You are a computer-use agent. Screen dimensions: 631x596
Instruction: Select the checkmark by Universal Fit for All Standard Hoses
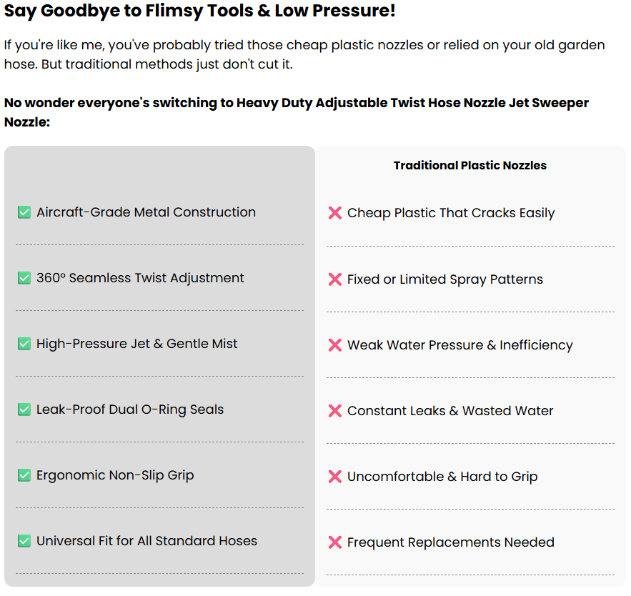[24, 541]
